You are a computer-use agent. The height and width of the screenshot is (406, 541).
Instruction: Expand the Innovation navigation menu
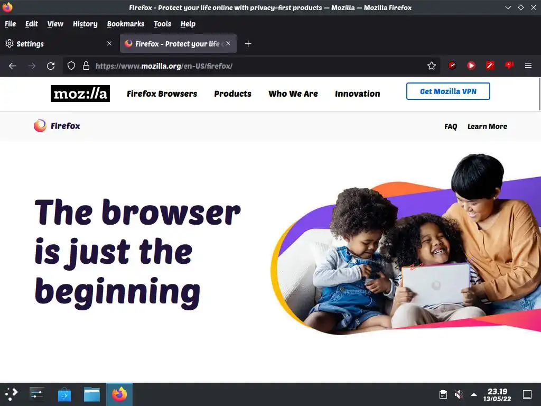(358, 94)
